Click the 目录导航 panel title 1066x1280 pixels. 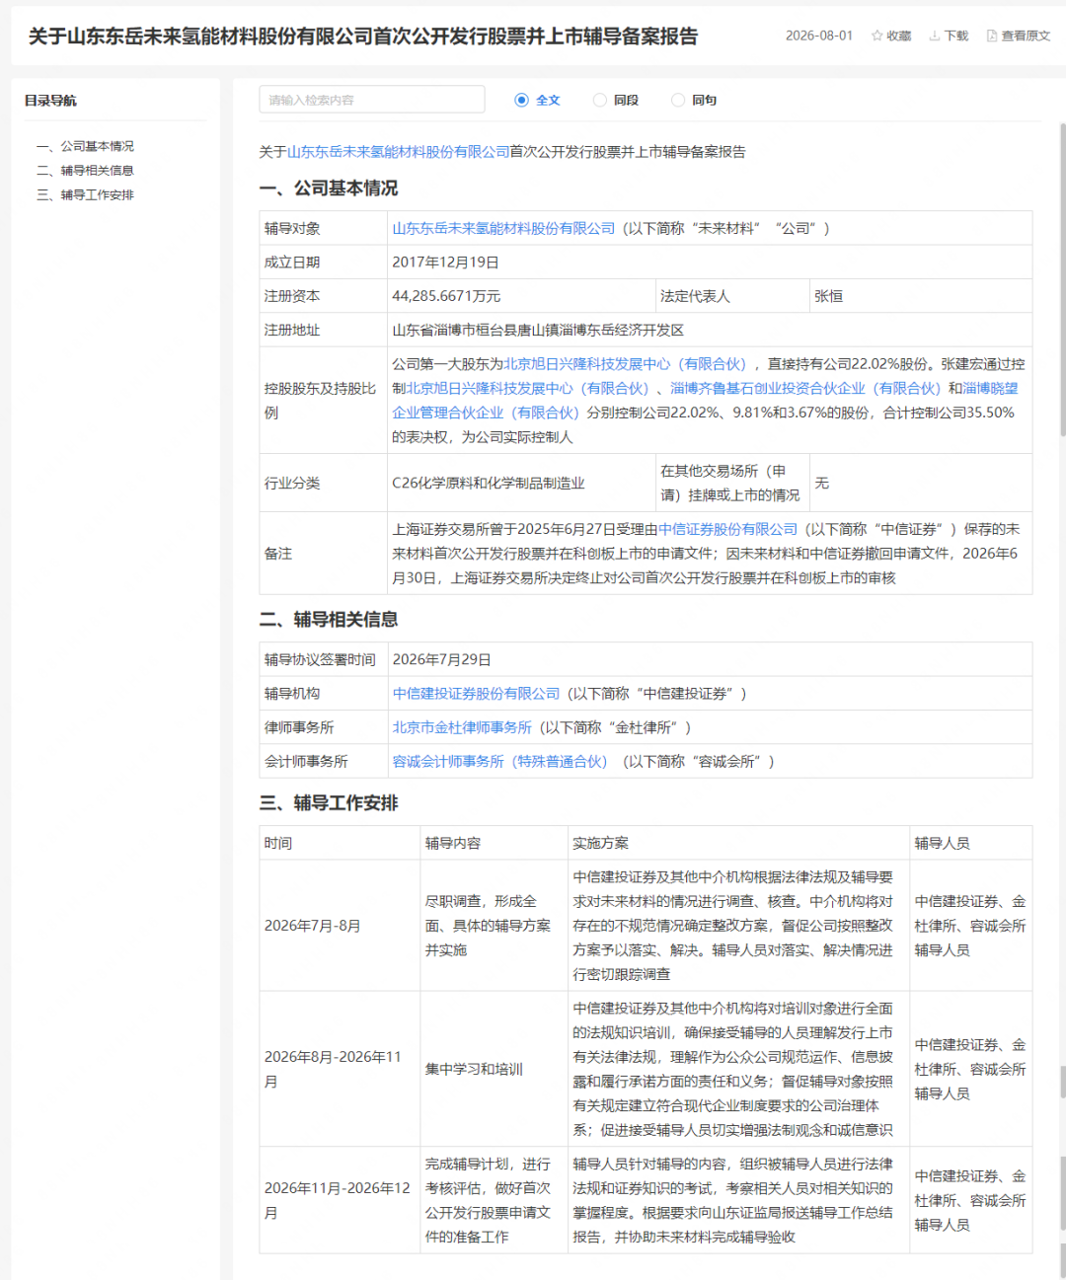point(50,101)
